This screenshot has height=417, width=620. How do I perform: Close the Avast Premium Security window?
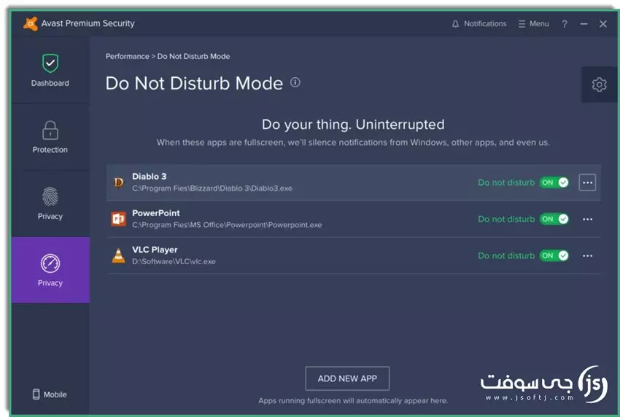pyautogui.click(x=602, y=24)
